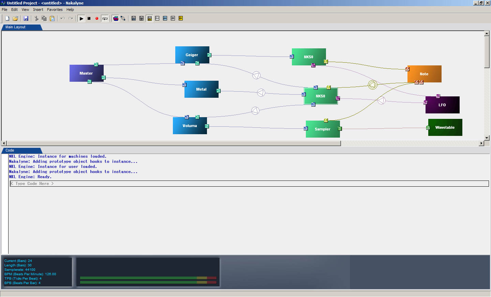Click the OUT port on the Sampler node
This screenshot has height=297, width=491.
306,128
